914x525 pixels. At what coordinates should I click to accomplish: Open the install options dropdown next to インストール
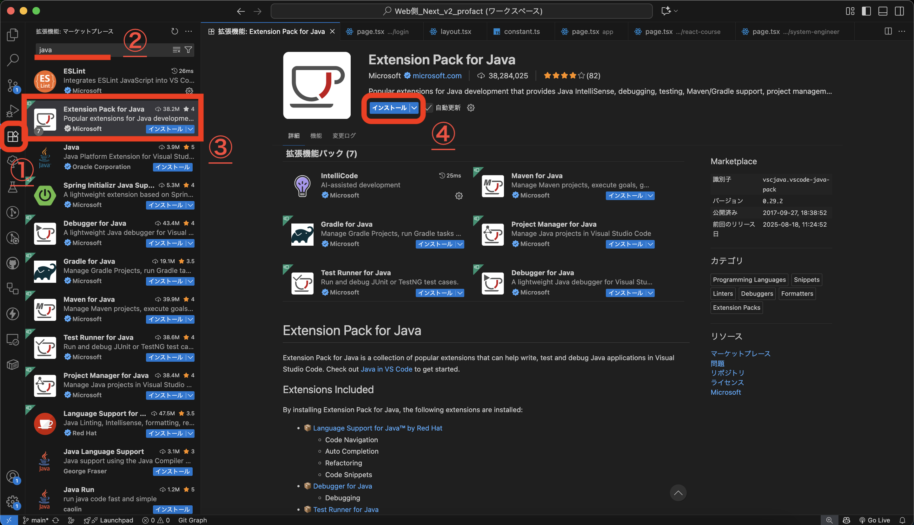[414, 107]
